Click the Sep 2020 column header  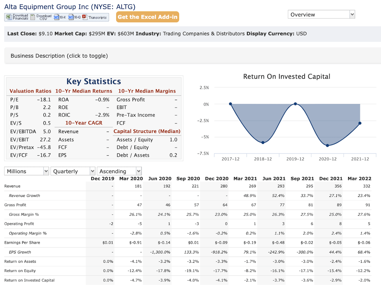(x=188, y=178)
